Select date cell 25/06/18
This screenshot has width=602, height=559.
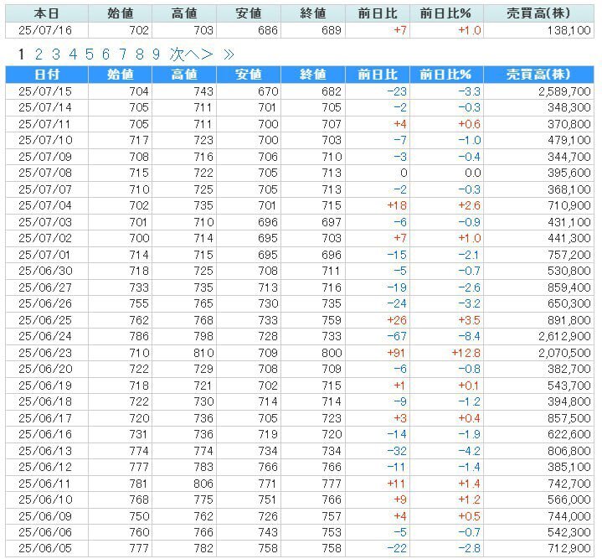point(45,401)
